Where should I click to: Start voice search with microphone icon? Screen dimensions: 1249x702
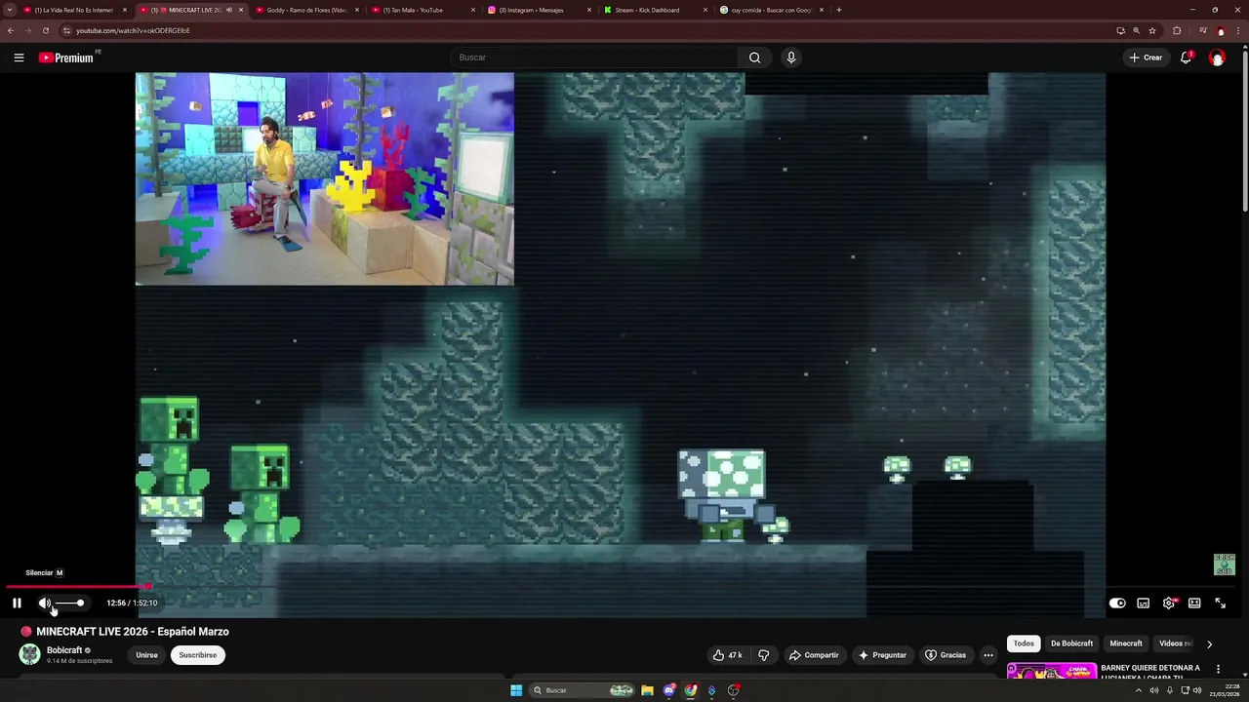pyautogui.click(x=791, y=58)
